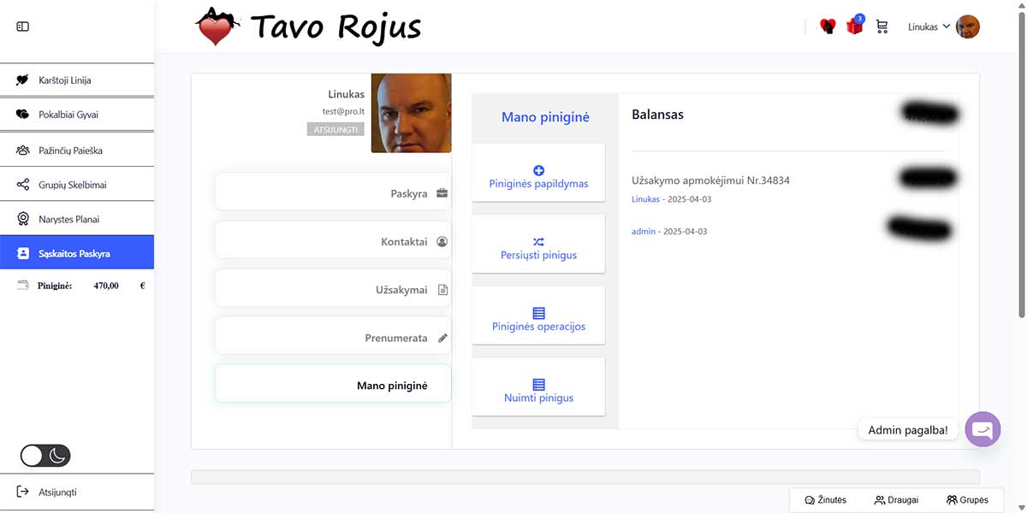Expand the Draugai friends panel
Viewport: 1027px width, 513px height.
(896, 500)
